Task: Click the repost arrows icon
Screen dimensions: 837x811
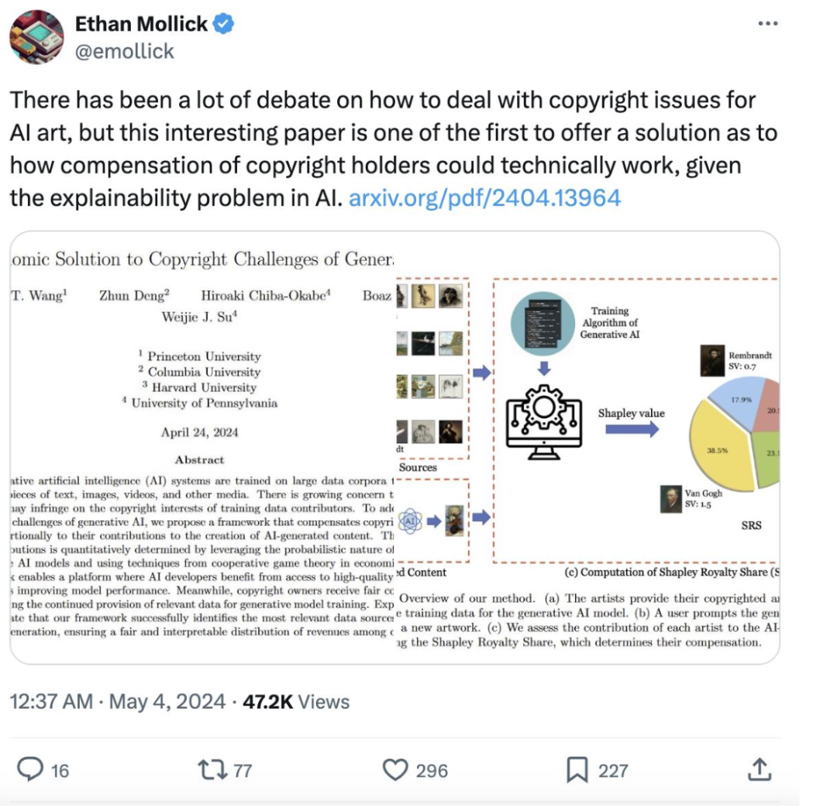Action: pyautogui.click(x=212, y=770)
